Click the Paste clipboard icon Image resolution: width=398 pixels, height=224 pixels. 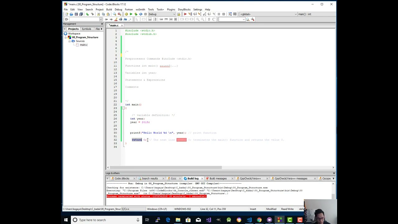(108, 14)
